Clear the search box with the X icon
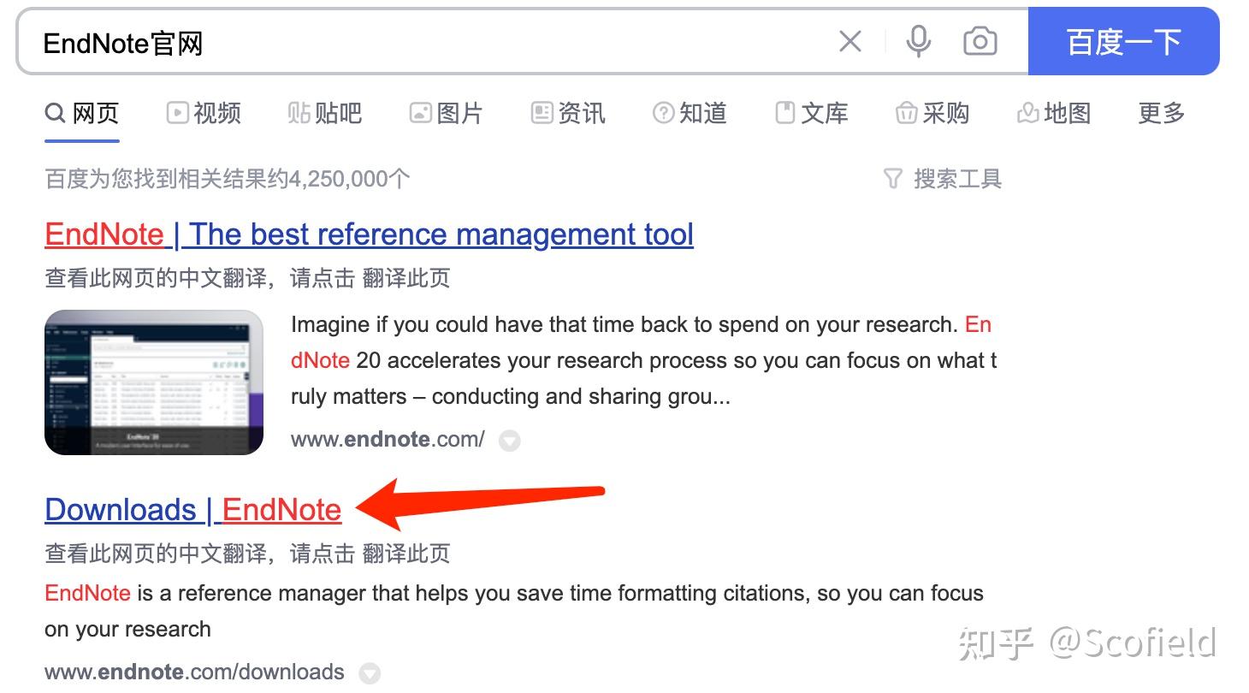Image resolution: width=1249 pixels, height=693 pixels. click(849, 41)
